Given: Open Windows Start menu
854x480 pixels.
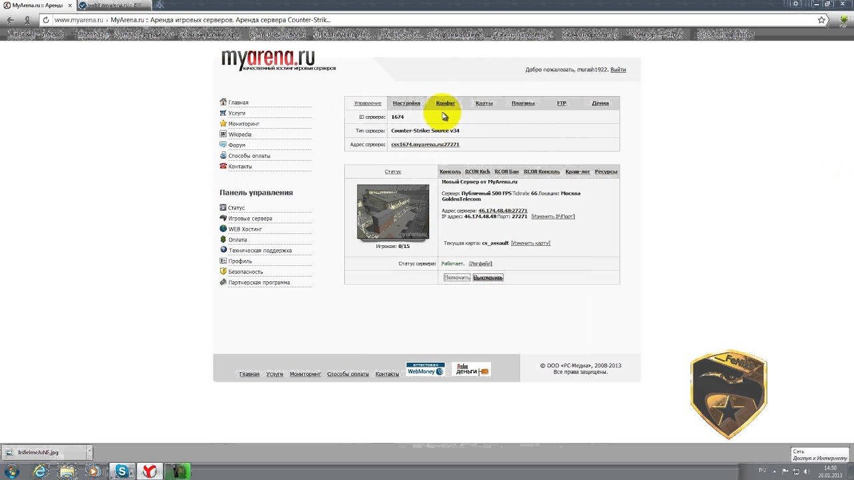Looking at the screenshot, I should point(11,471).
